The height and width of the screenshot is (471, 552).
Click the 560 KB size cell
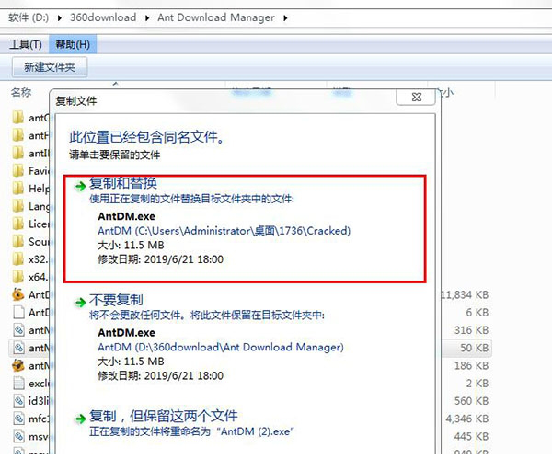click(471, 401)
